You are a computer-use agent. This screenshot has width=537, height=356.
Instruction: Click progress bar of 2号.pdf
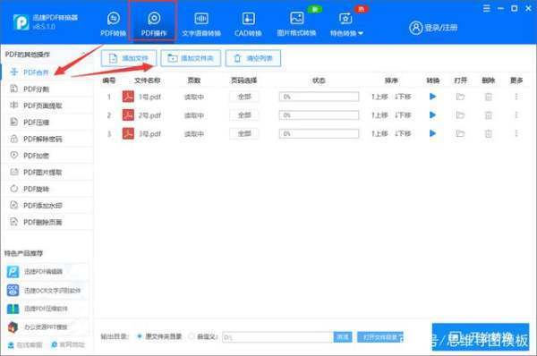(x=319, y=115)
